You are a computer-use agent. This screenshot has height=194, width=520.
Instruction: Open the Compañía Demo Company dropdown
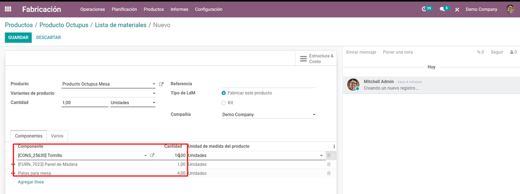(x=268, y=115)
